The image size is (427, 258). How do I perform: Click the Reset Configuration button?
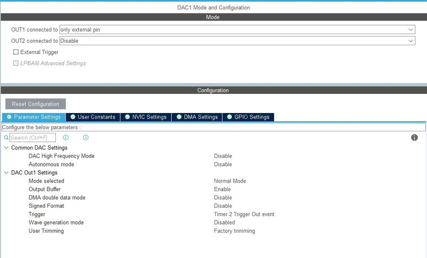click(x=35, y=104)
